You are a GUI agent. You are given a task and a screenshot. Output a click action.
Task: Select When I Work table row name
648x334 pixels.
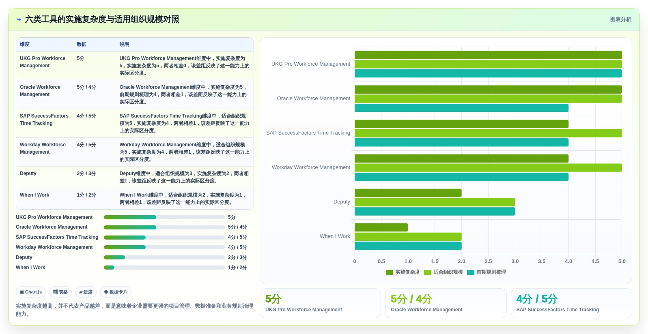[34, 195]
